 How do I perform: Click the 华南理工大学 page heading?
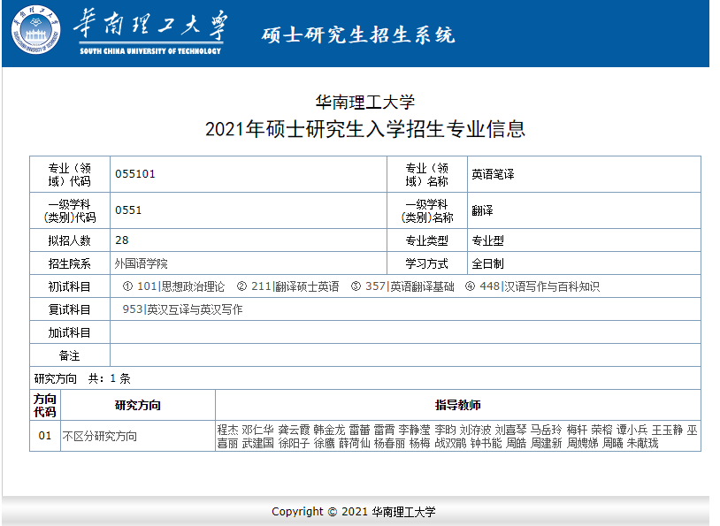pos(365,102)
